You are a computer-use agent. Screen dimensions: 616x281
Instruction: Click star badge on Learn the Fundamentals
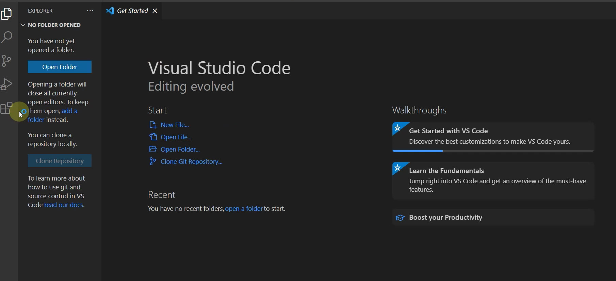click(397, 168)
